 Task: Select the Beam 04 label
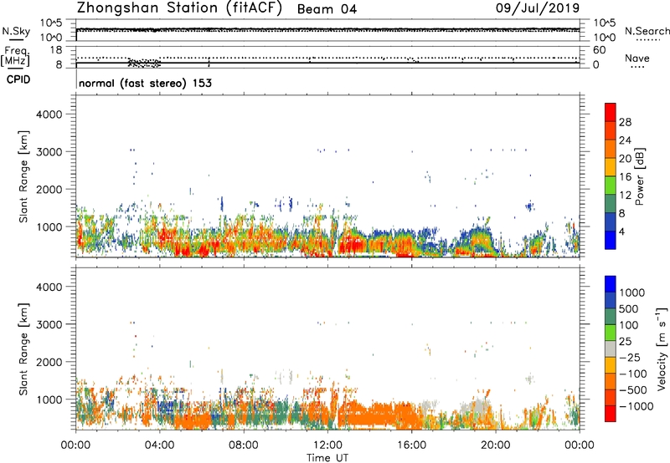[x=327, y=9]
